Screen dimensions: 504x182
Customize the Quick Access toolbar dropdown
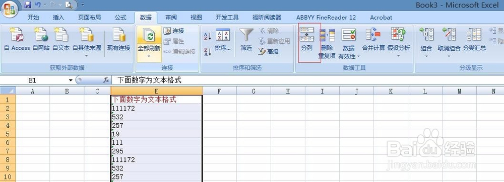(83, 5)
